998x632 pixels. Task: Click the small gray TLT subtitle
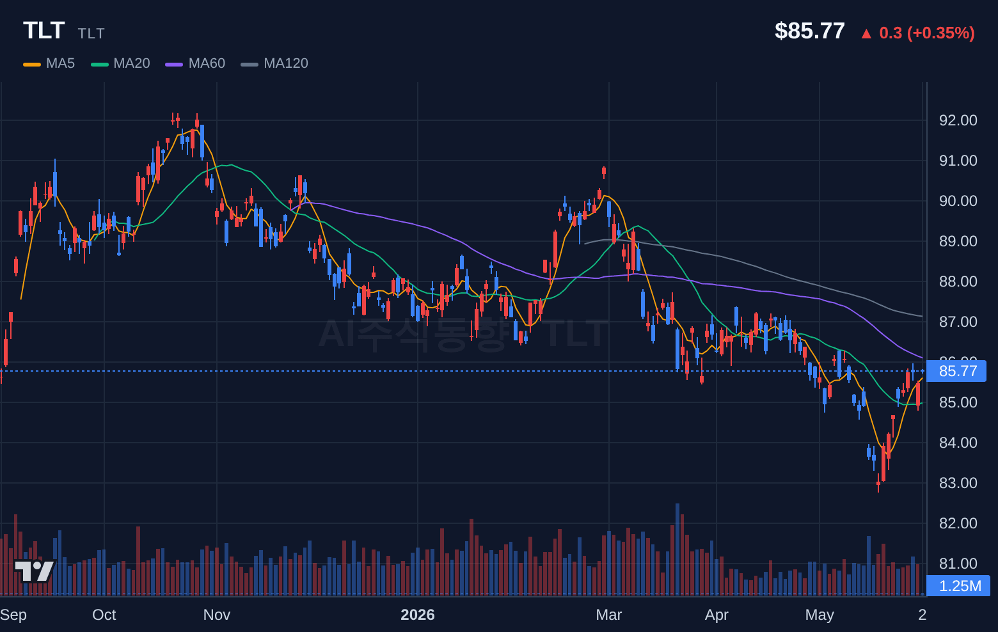point(91,33)
